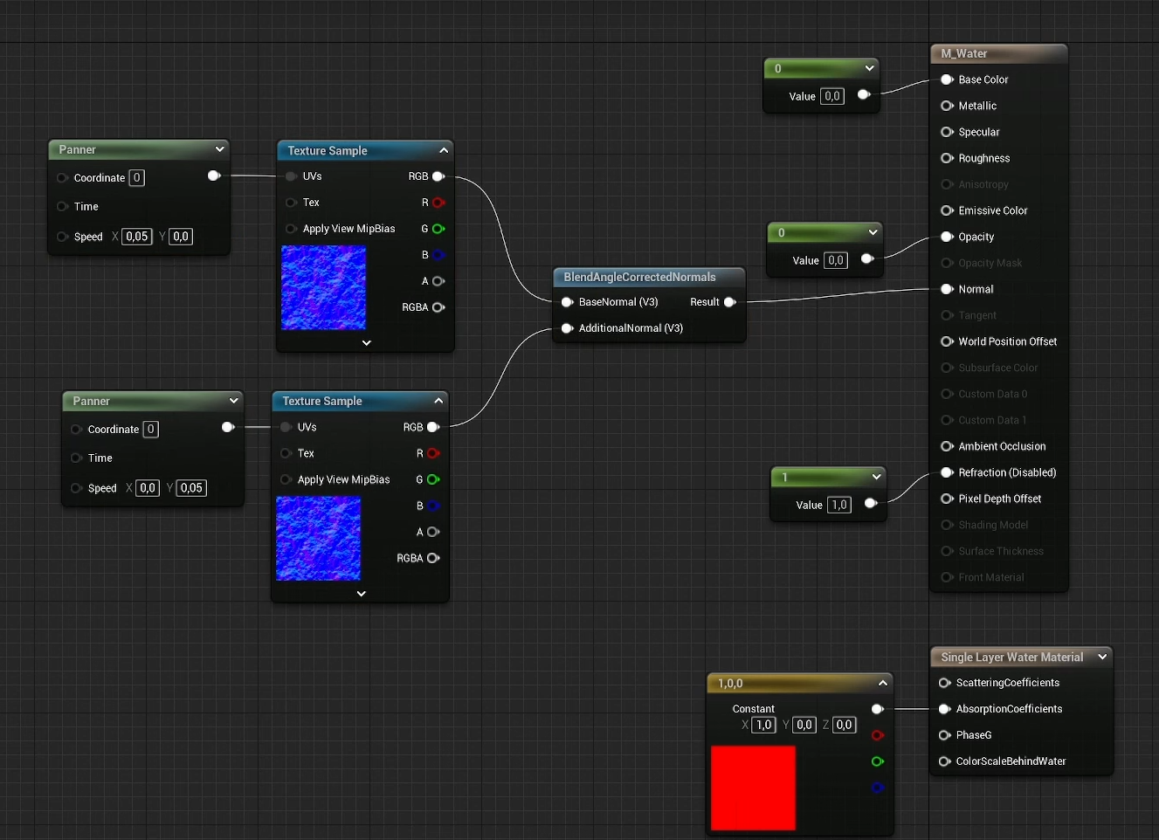Click the Pixel Depth Offset pin
This screenshot has height=840, width=1159.
pyautogui.click(x=947, y=499)
